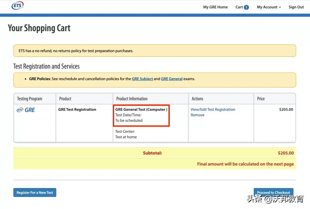This screenshot has width=310, height=209.
Task: Select the GRE General Test (Computer) text
Action: (x=141, y=109)
